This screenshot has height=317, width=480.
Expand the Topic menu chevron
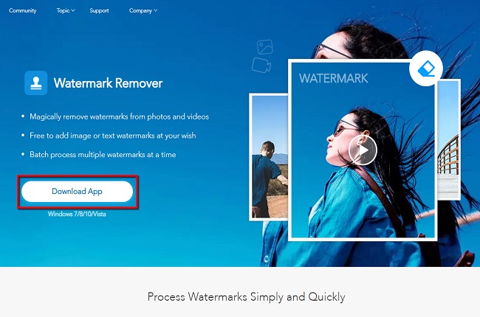pos(73,10)
